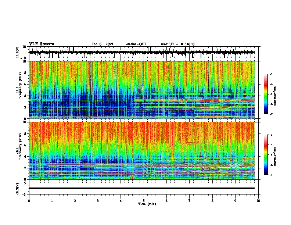
Task: Click inside the ch.2 spectrogram panel
Action: pos(142,151)
